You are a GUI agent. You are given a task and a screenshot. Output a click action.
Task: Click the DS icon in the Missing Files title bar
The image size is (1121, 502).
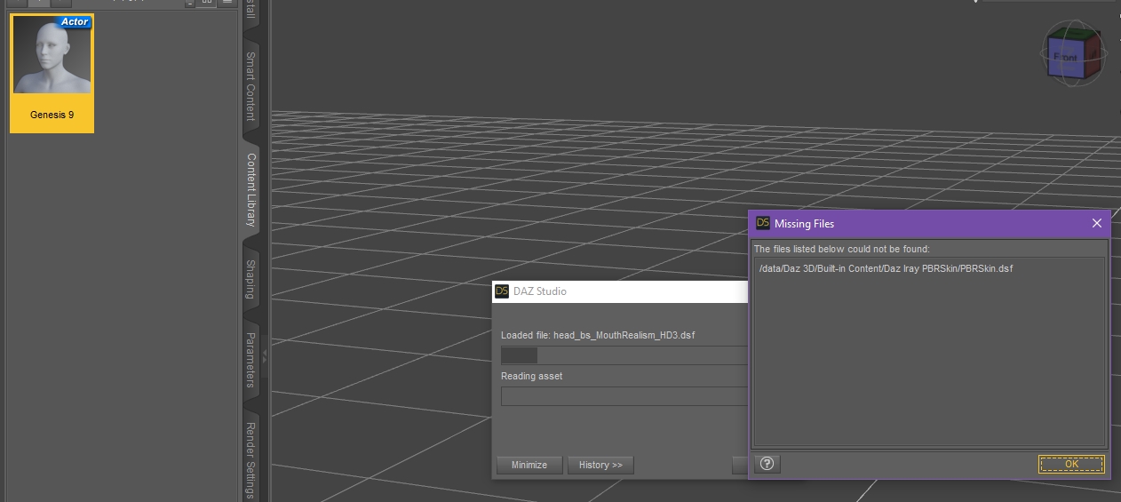pos(763,223)
